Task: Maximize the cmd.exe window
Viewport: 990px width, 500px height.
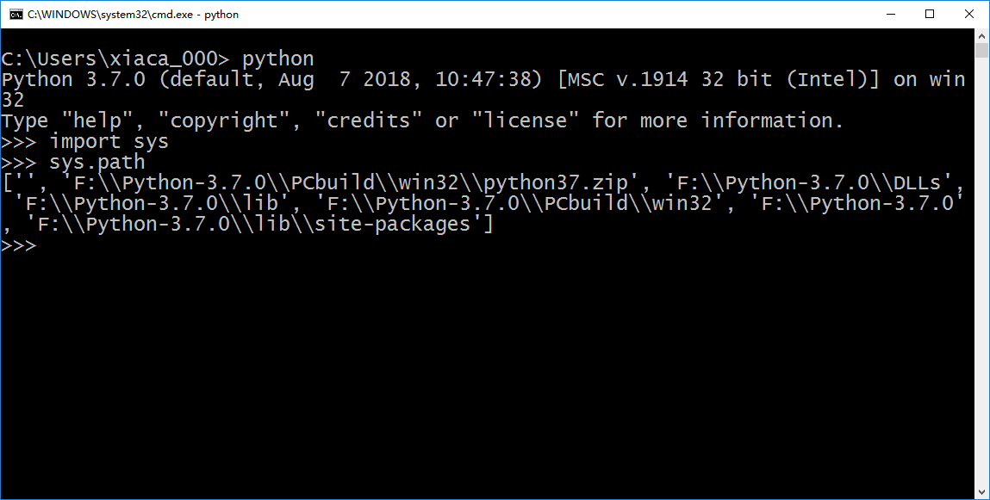Action: [x=930, y=15]
